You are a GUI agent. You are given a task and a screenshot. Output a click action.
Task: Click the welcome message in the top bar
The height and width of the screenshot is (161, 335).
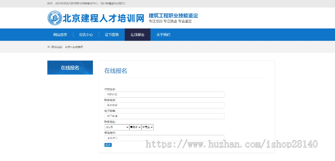click(x=86, y=3)
